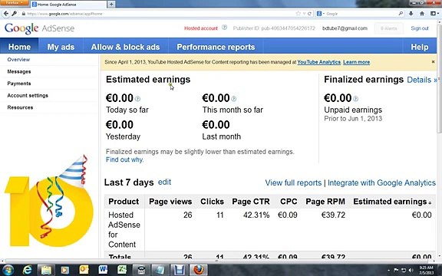
Task: Open the Home navigation tab
Action: [x=19, y=47]
